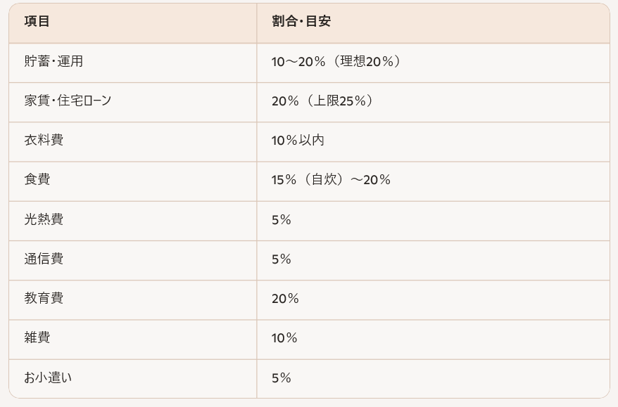This screenshot has height=407, width=618.
Task: Select the お小遣い row label
Action: [48, 377]
